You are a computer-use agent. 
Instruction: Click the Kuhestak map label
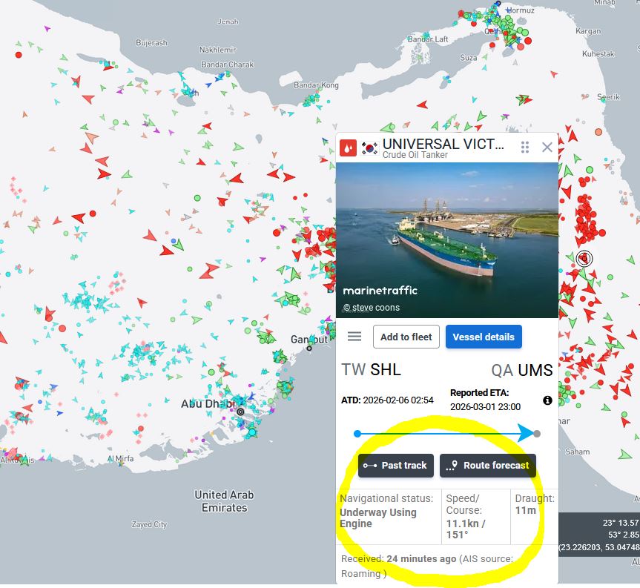pos(598,54)
